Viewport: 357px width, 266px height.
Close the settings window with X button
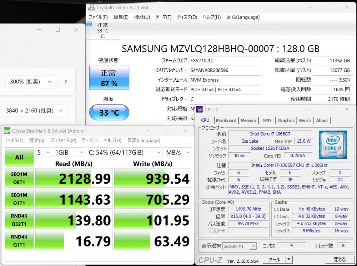(x=76, y=30)
